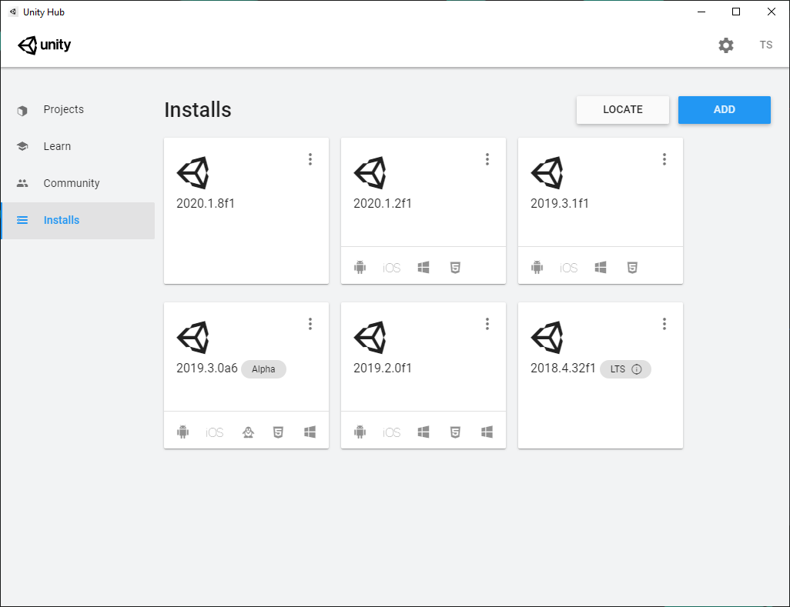The height and width of the screenshot is (607, 790).
Task: Click the 2019.3.1f1 version label
Action: pos(560,203)
